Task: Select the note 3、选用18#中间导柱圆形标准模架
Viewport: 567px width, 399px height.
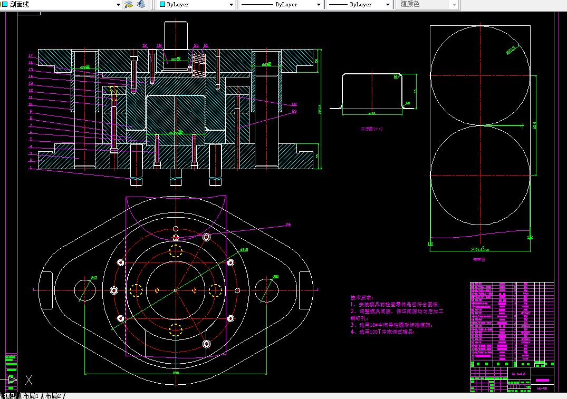Action: (391, 325)
